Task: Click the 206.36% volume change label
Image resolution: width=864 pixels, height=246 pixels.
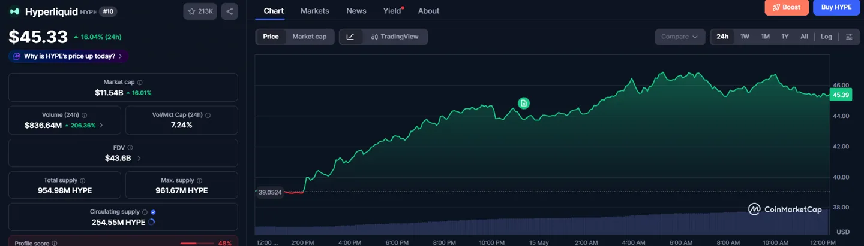Action: (81, 126)
